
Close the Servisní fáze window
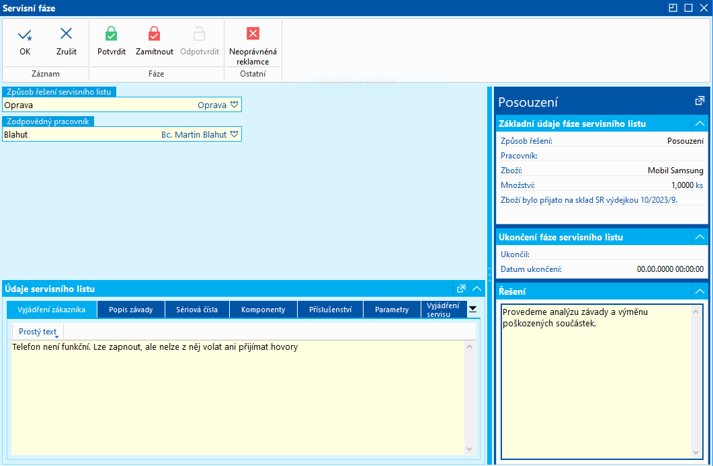(704, 7)
